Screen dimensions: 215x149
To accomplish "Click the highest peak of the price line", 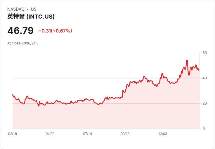I will tap(187, 60).
